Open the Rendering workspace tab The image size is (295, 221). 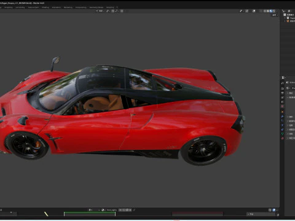68,7
